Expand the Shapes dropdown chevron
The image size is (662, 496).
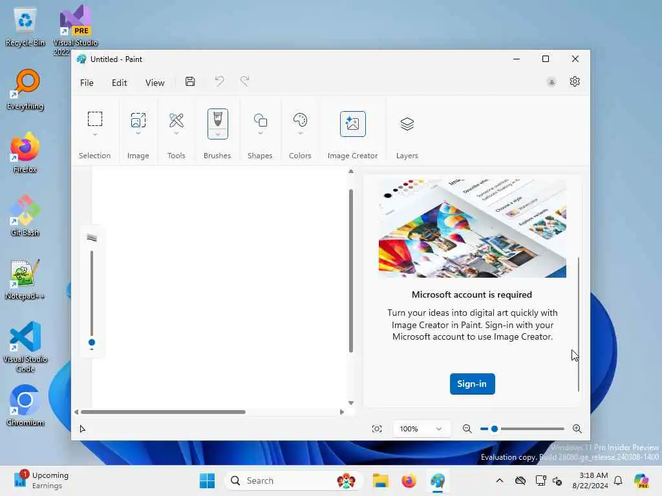tap(260, 133)
